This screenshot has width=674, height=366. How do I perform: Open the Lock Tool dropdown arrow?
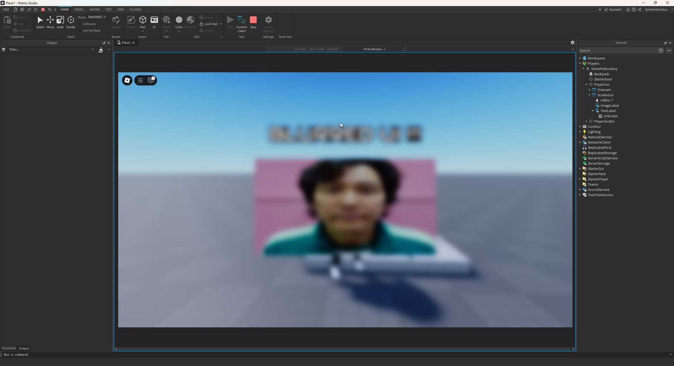coord(220,24)
